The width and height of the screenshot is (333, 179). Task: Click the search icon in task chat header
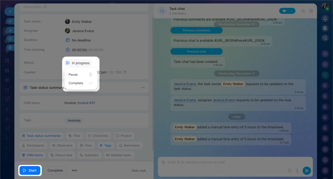point(303,11)
